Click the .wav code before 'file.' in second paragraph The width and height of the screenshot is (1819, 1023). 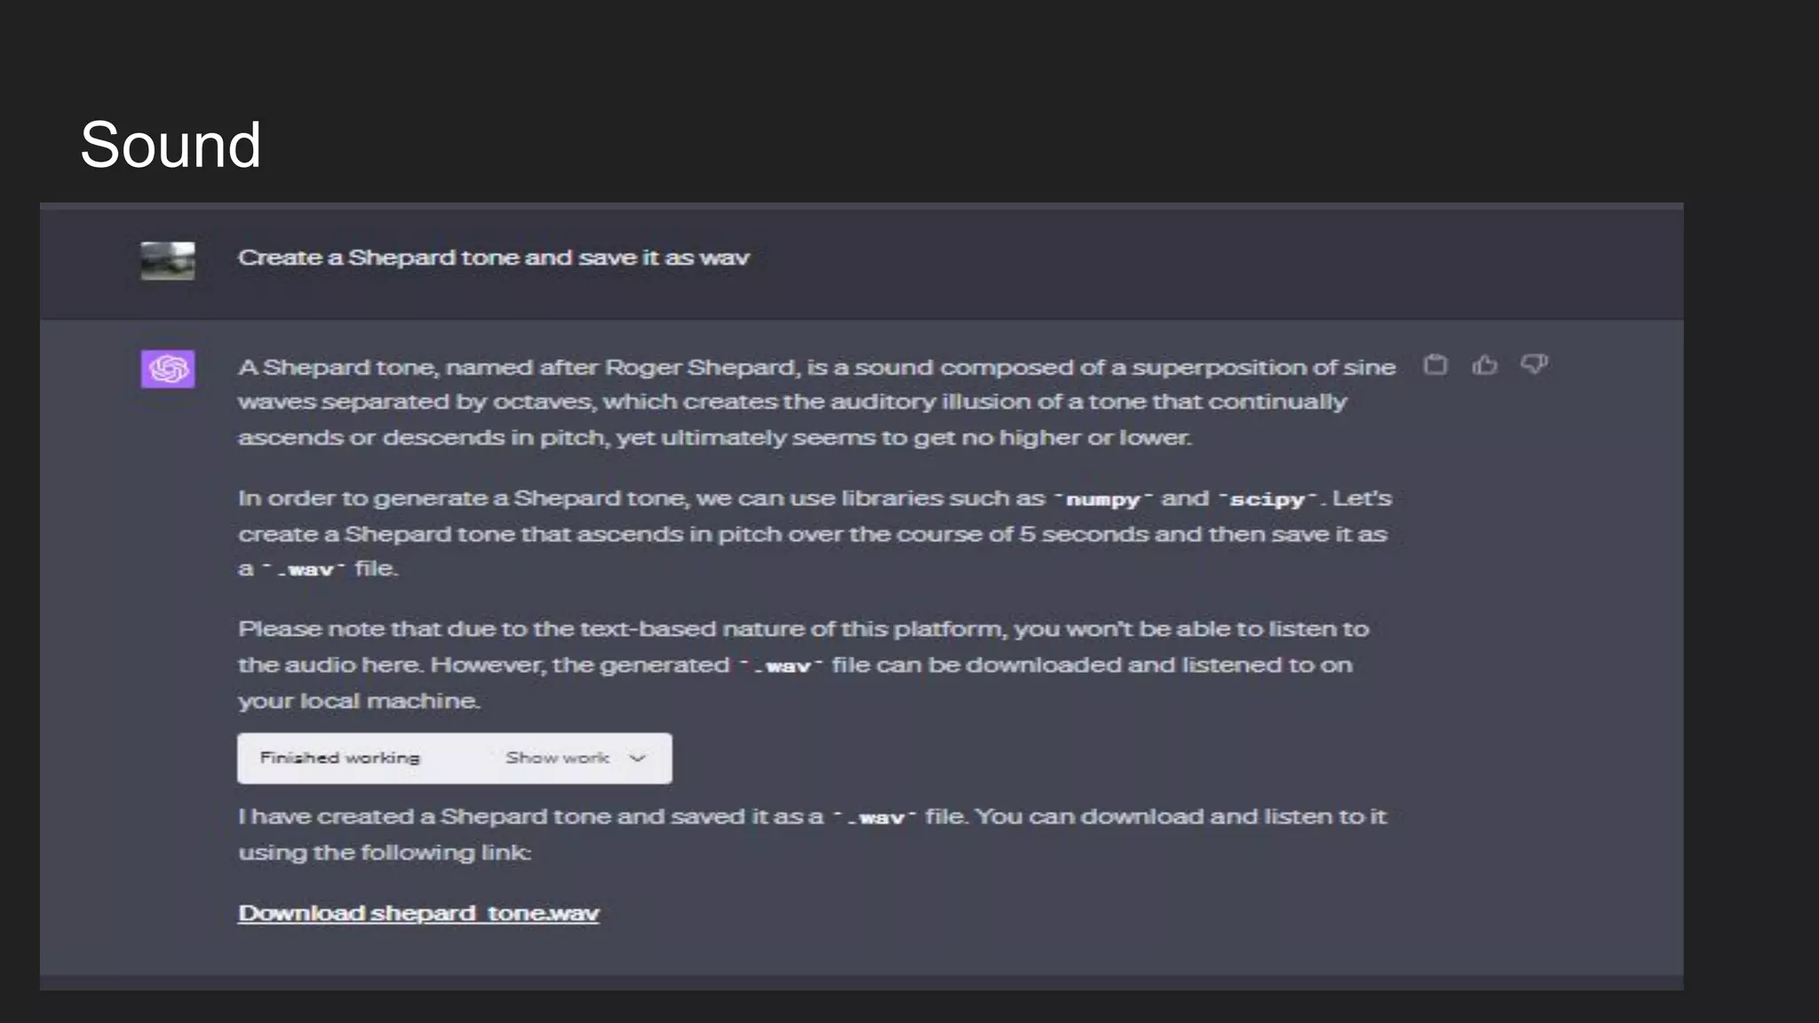(305, 569)
